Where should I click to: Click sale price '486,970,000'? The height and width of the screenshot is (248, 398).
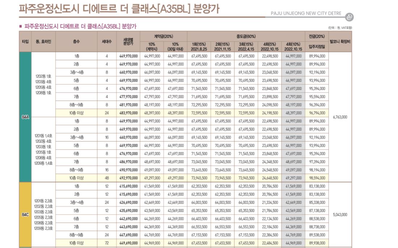coord(129,162)
